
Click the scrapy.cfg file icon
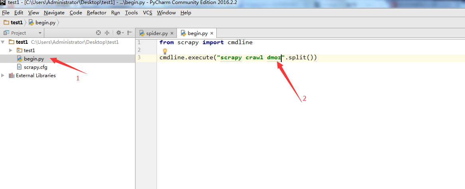[20, 67]
